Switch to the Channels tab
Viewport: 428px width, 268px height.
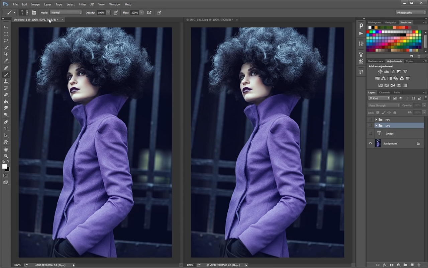tap(385, 92)
